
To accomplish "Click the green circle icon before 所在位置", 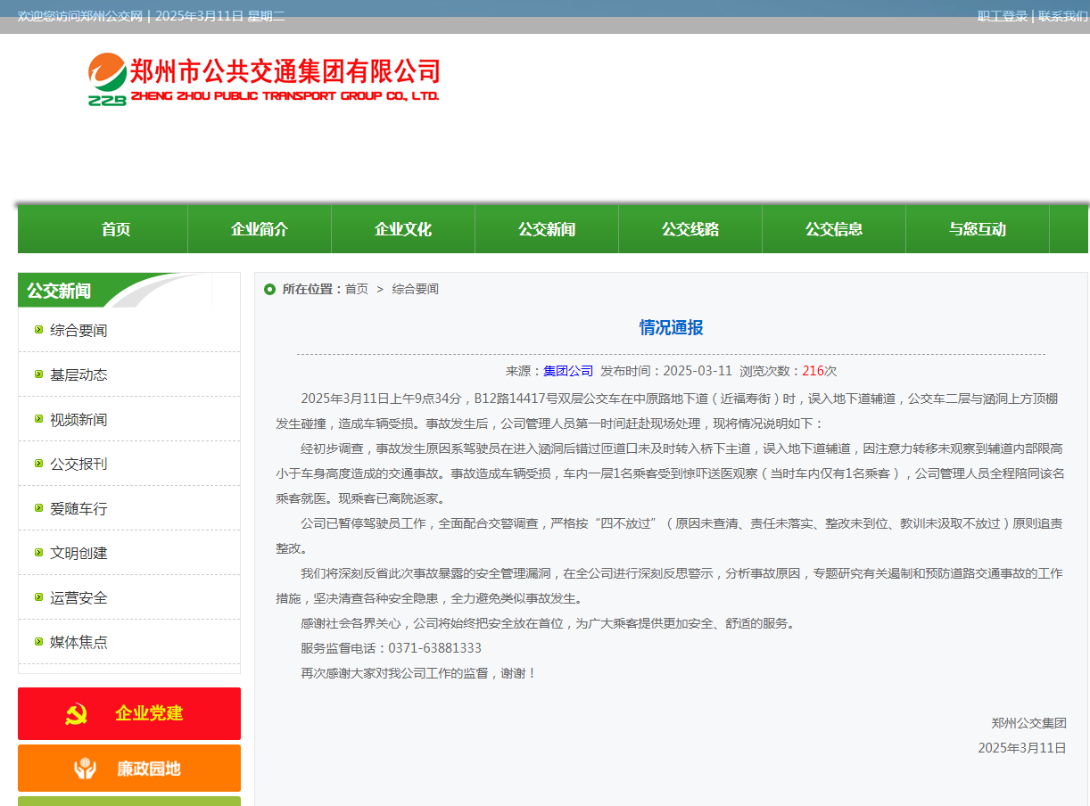I will (269, 289).
